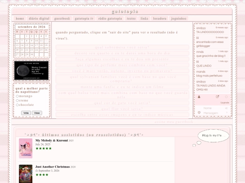Click 'assine meu guestbook' link

pos(174,122)
